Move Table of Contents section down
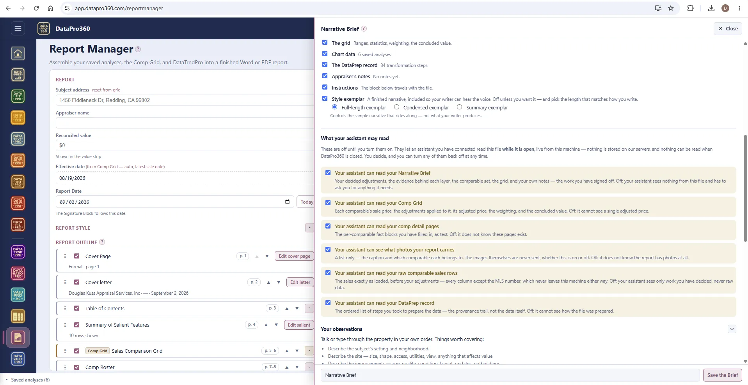 click(x=297, y=308)
